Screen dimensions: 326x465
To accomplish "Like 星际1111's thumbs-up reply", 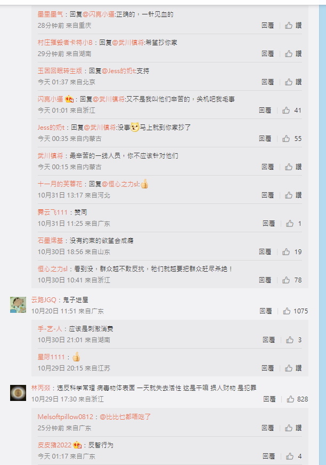I will [293, 368].
